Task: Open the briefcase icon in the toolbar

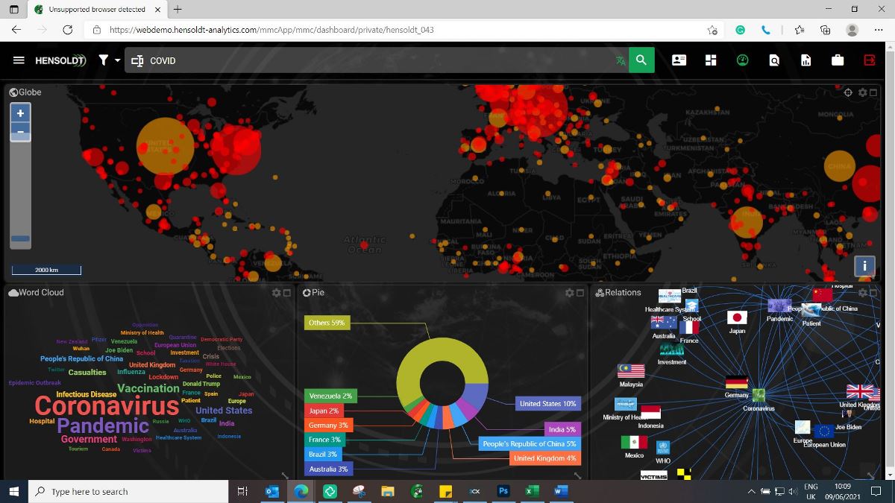Action: point(838,60)
